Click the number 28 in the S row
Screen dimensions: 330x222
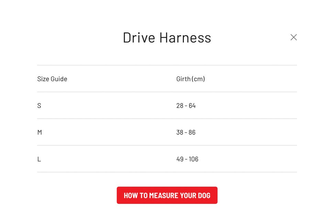[x=180, y=106]
